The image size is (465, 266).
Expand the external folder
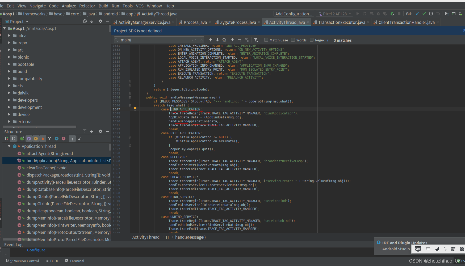pyautogui.click(x=9, y=121)
